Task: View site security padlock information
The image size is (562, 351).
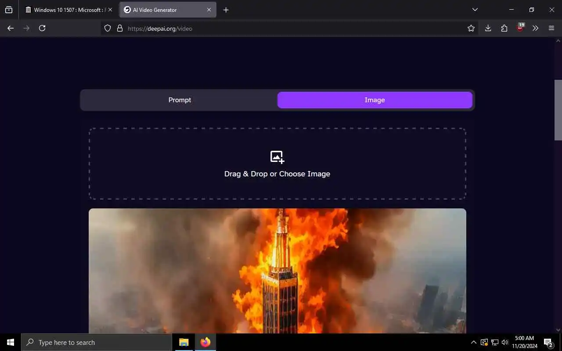Action: pos(119,28)
